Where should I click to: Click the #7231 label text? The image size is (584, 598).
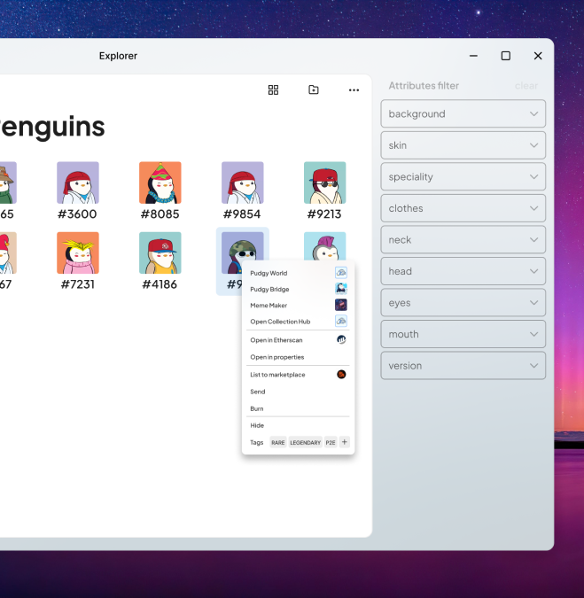tap(78, 284)
